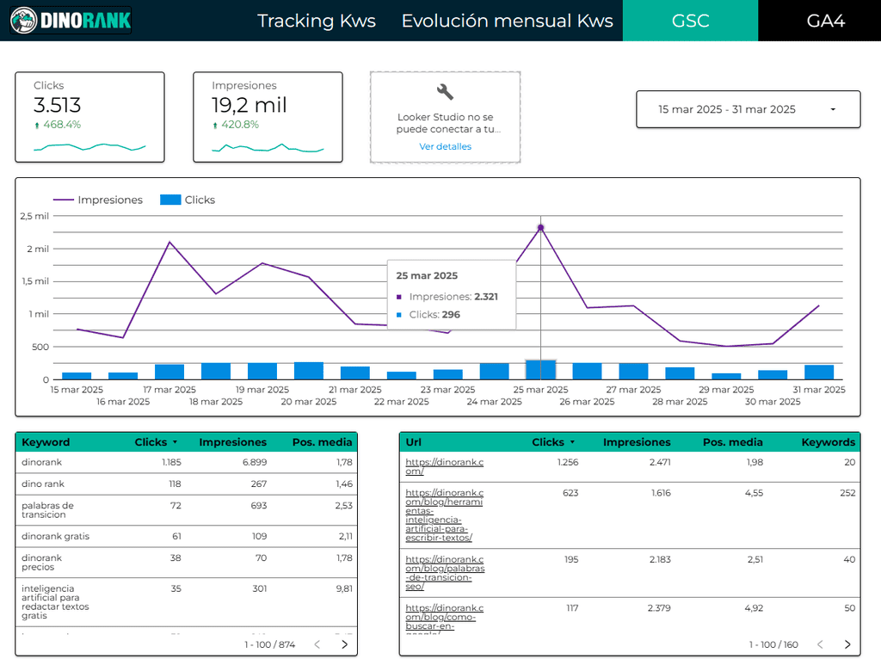Click the Ver detalles link
881x659 pixels.
click(445, 146)
